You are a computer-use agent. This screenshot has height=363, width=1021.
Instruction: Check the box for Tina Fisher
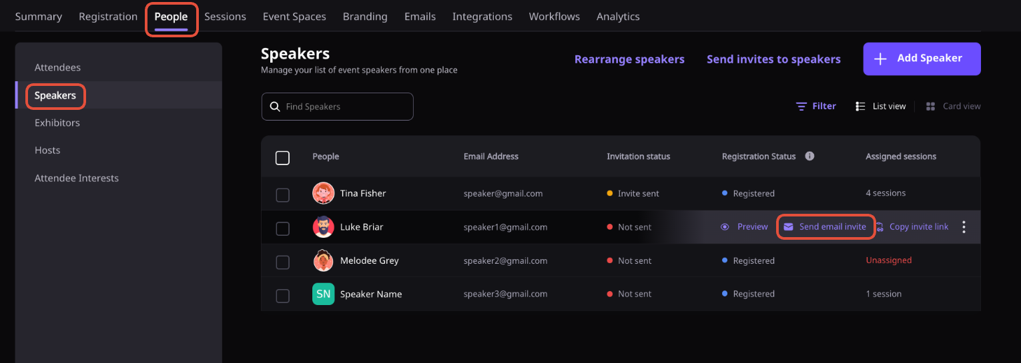[x=282, y=194]
